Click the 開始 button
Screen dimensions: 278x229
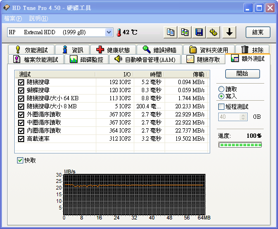(242, 74)
